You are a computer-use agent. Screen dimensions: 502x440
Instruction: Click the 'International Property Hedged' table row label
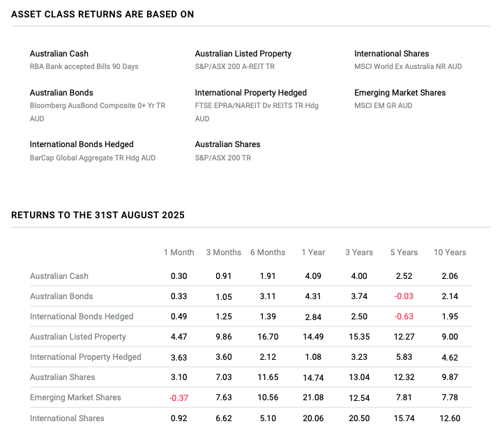coord(85,357)
